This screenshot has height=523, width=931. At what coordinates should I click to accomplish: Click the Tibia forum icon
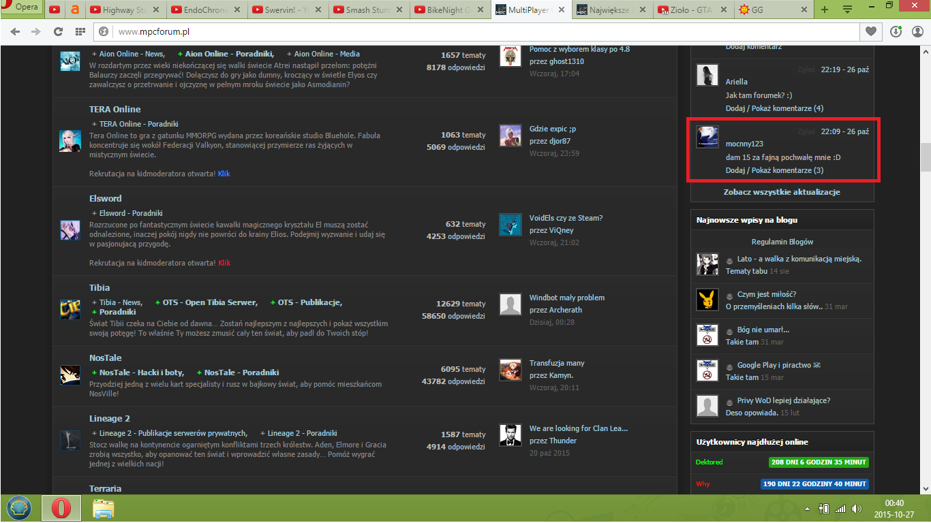pyautogui.click(x=70, y=308)
